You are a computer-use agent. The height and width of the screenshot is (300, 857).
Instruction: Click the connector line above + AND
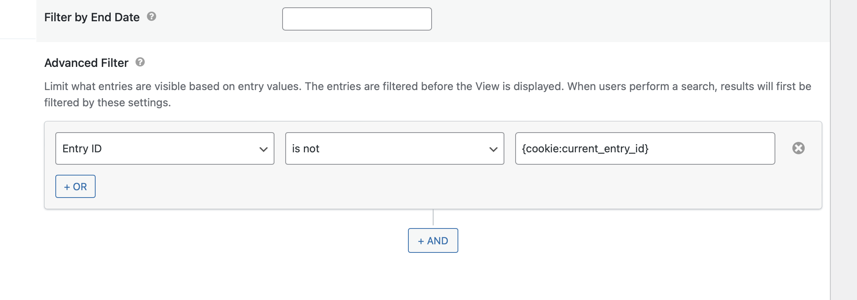pos(433,218)
